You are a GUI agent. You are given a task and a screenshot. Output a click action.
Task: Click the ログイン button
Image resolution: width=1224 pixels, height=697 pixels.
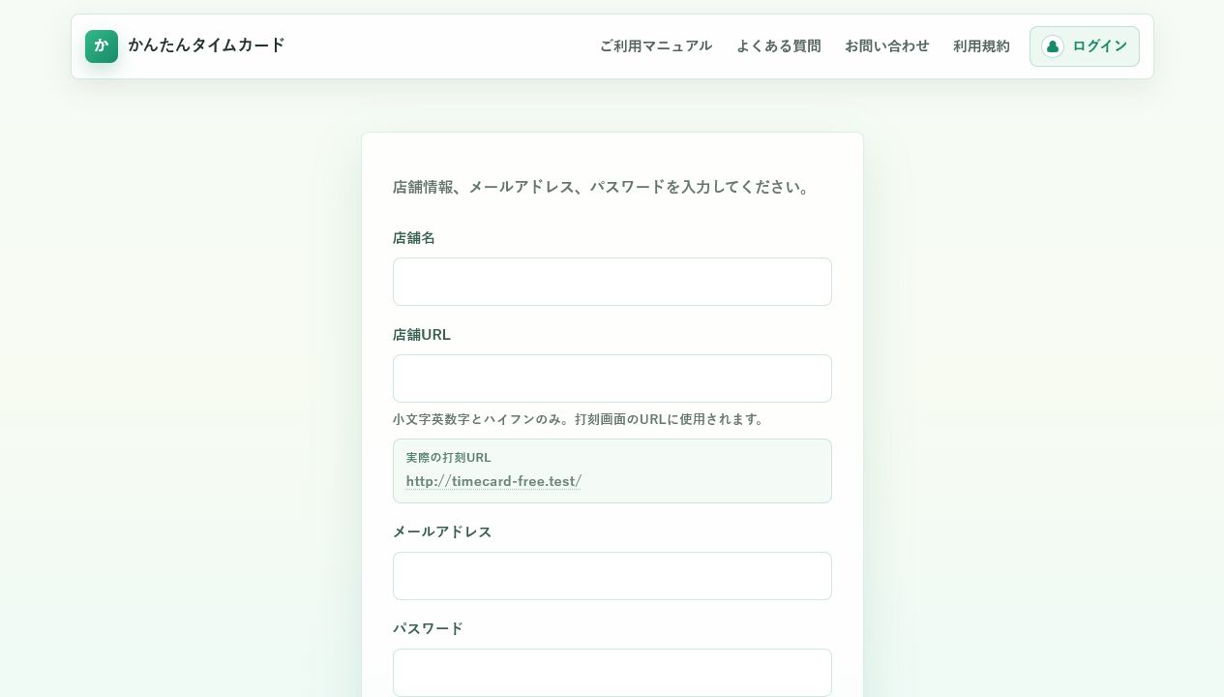pyautogui.click(x=1085, y=46)
